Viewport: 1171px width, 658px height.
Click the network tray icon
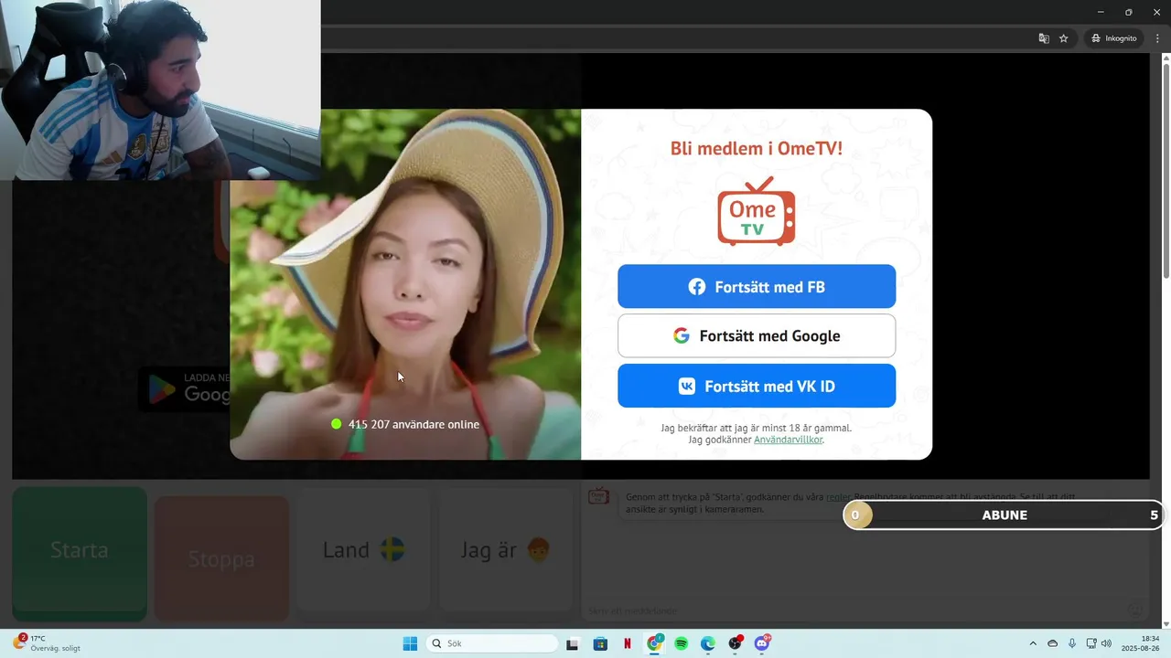click(1090, 643)
